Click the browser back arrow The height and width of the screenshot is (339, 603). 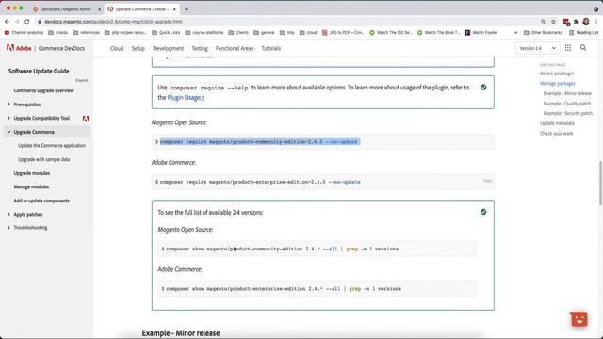point(7,22)
